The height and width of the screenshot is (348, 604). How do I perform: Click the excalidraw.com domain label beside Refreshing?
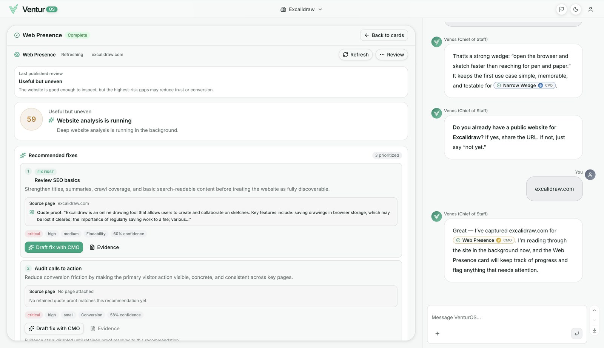point(107,55)
